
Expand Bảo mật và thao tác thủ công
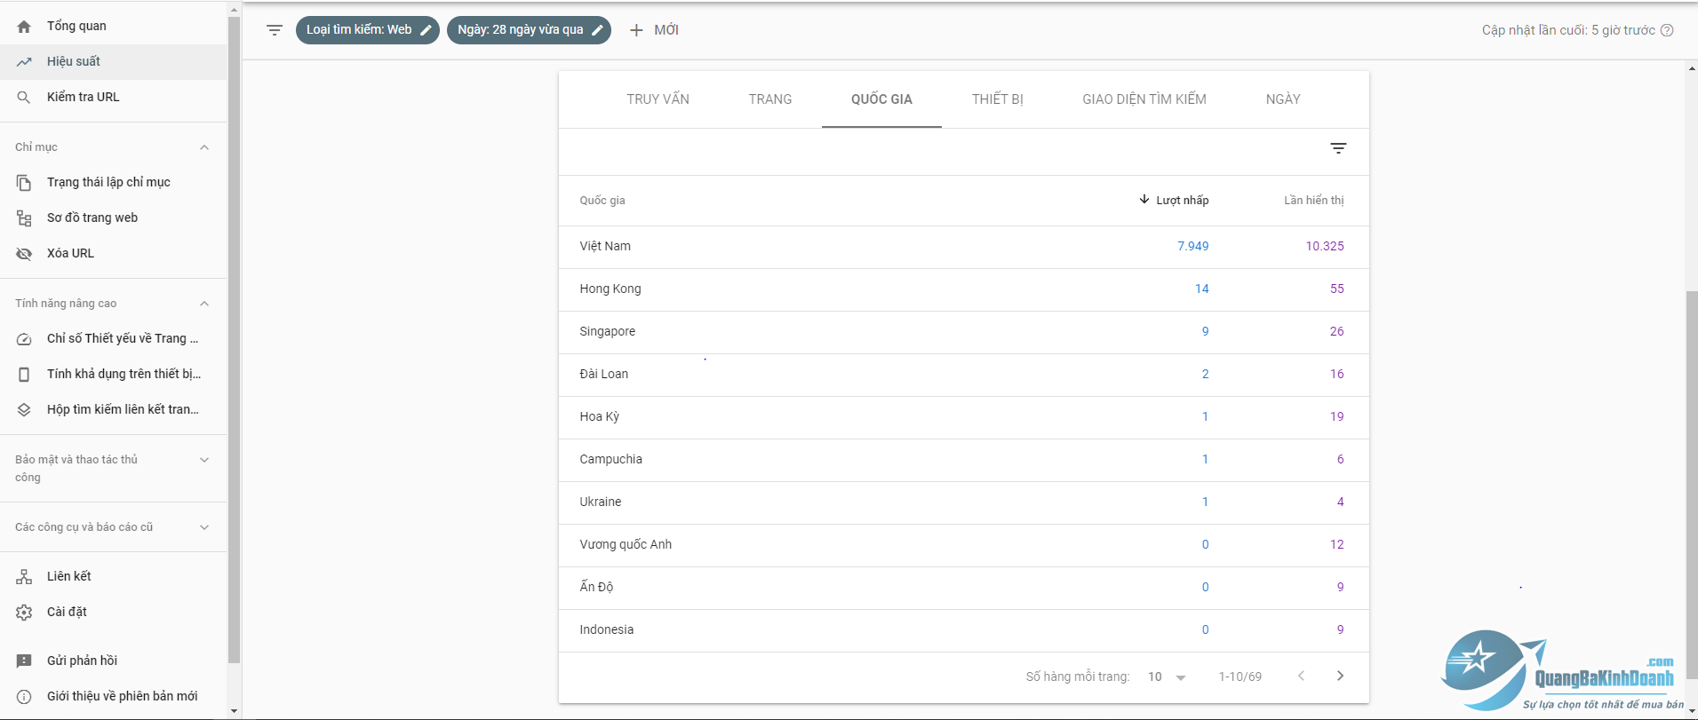point(204,460)
